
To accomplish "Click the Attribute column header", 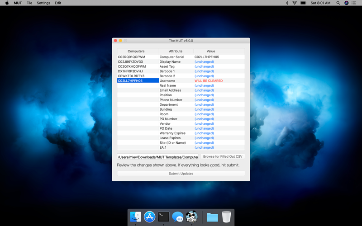I will click(x=176, y=51).
